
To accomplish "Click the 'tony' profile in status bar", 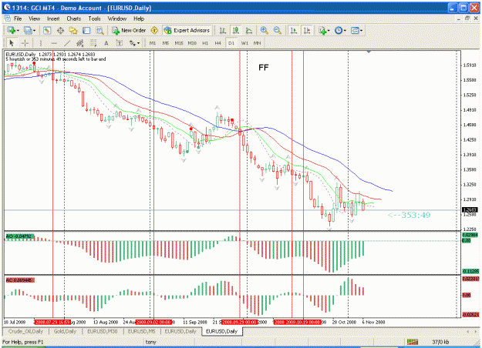I will pos(150,342).
